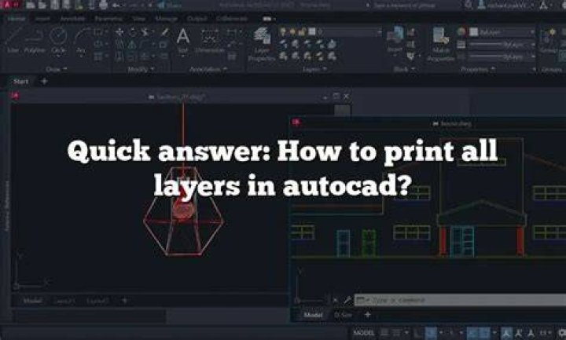
Task: Select the Polyline tool
Action: click(35, 41)
